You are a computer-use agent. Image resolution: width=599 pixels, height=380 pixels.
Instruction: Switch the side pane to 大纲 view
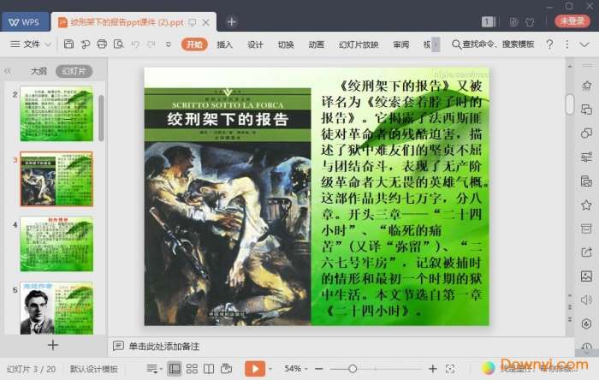39,71
